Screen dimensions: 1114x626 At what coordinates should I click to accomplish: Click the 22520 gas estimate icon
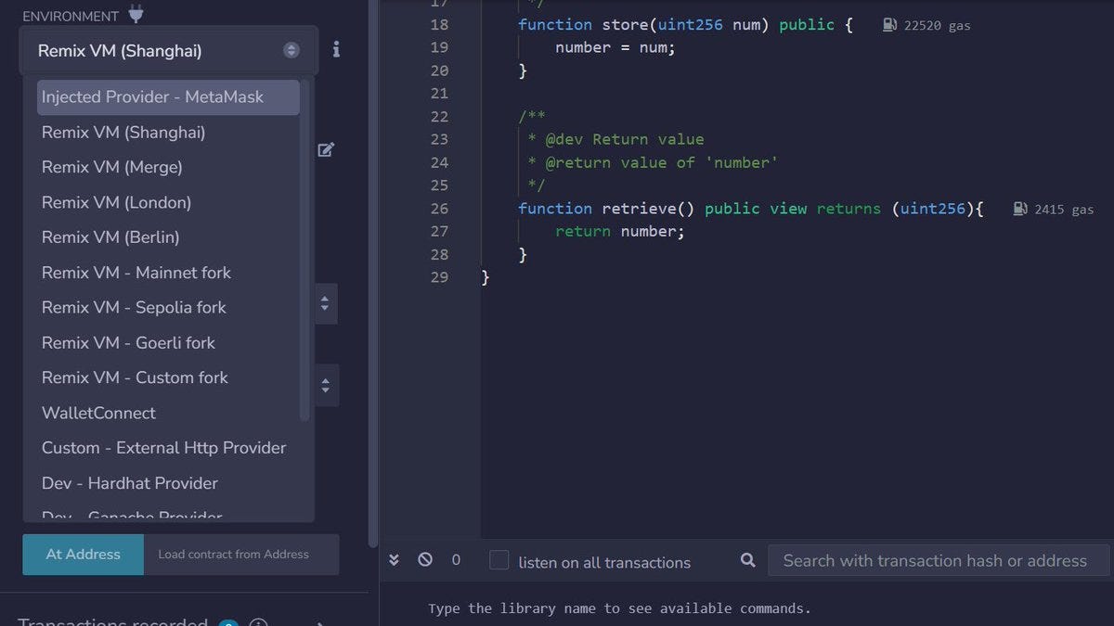pyautogui.click(x=890, y=25)
